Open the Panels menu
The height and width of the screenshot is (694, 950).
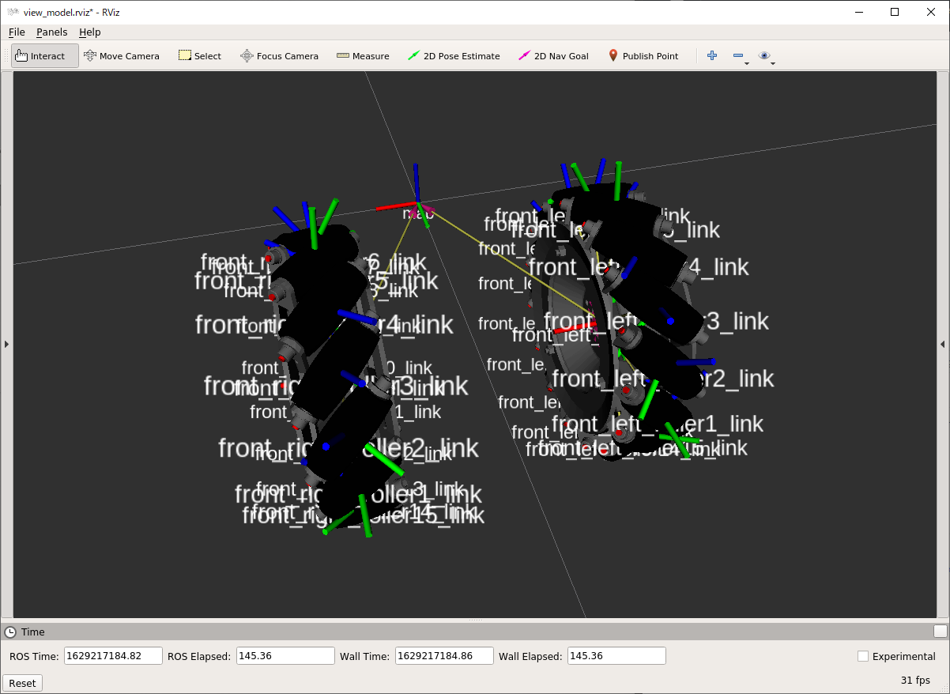click(52, 32)
